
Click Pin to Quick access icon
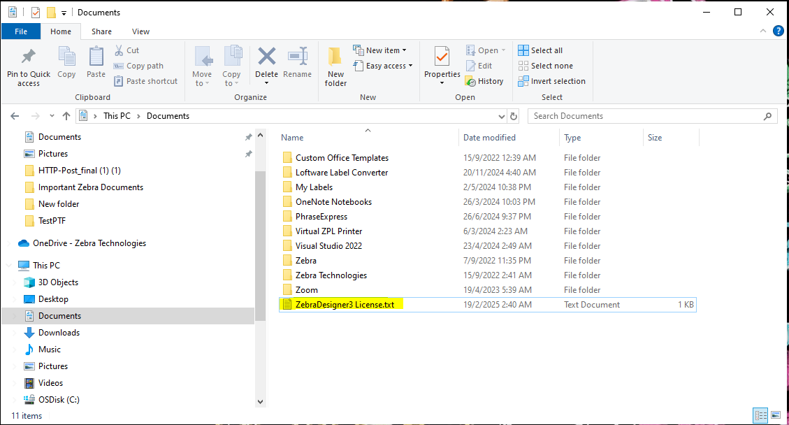(28, 57)
